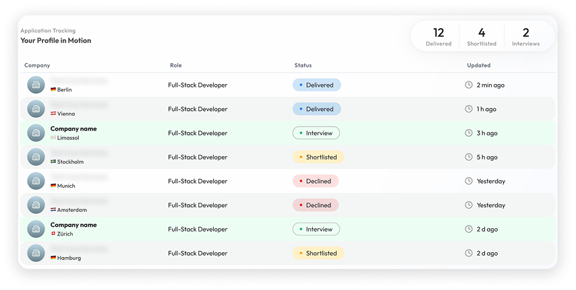This screenshot has width=576, height=290.
Task: Sort by the Status column header
Action: coord(303,65)
